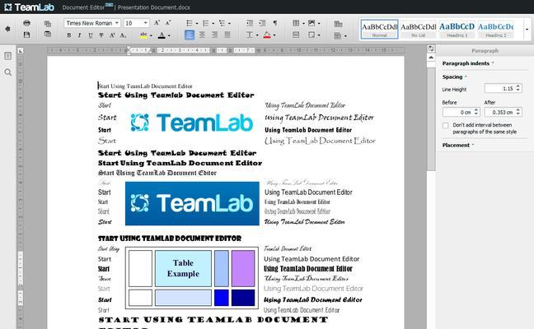Click the Print icon
Image resolution: width=534 pixels, height=329 pixels.
point(26,23)
